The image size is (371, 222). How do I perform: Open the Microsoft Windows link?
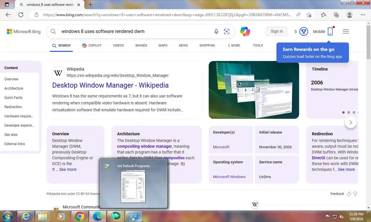click(x=229, y=177)
